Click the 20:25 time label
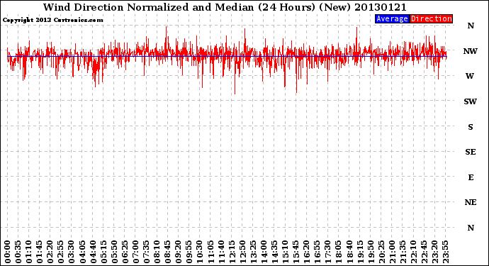This screenshot has width=489, height=266. pos(382,252)
